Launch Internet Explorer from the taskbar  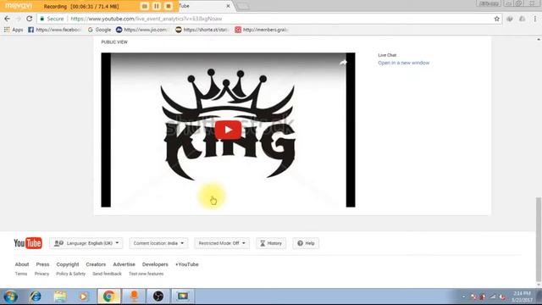click(x=36, y=297)
